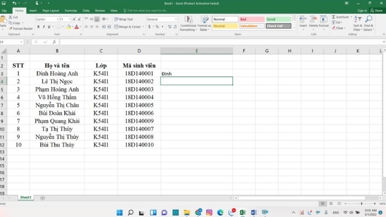Switch to the Data tab
The image size is (386, 217).
[x=86, y=11]
